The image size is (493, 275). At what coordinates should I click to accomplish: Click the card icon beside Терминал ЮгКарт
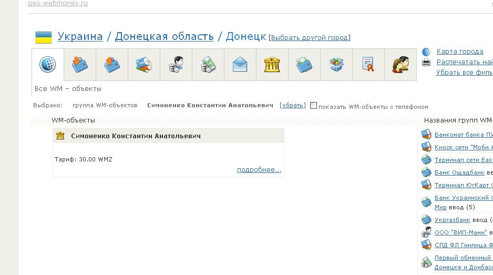click(426, 185)
